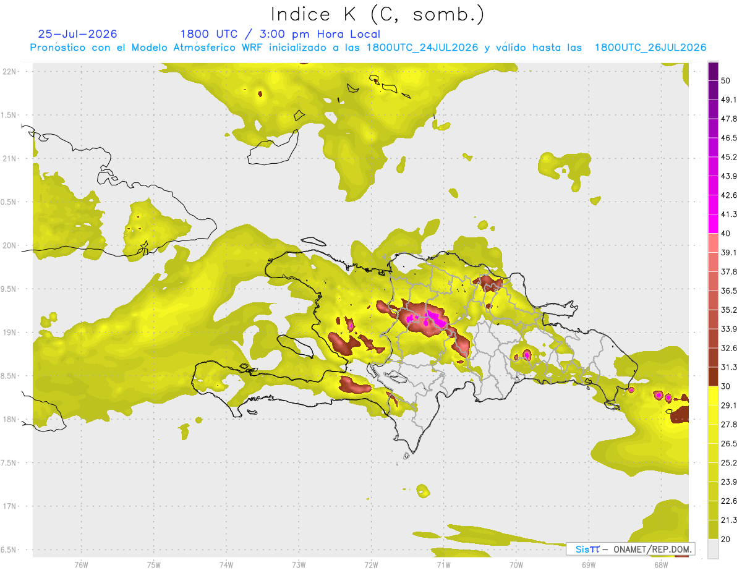Click legend value 49.1

[729, 100]
